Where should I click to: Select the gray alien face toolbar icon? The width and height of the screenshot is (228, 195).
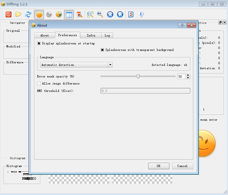coord(49,14)
